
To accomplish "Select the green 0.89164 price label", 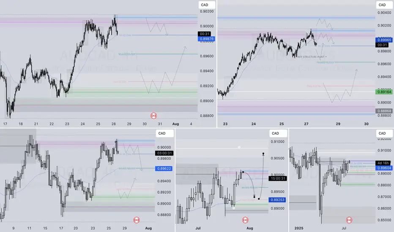I will click(x=384, y=92).
